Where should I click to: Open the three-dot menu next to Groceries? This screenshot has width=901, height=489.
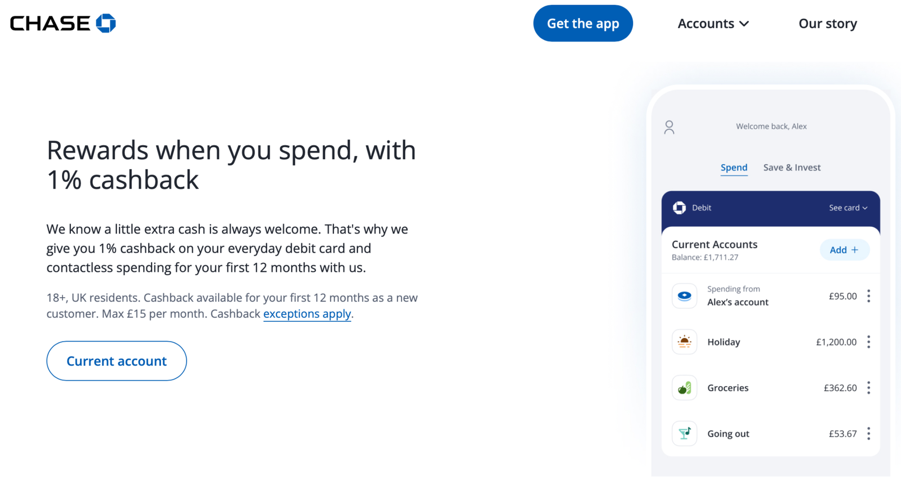[869, 388]
